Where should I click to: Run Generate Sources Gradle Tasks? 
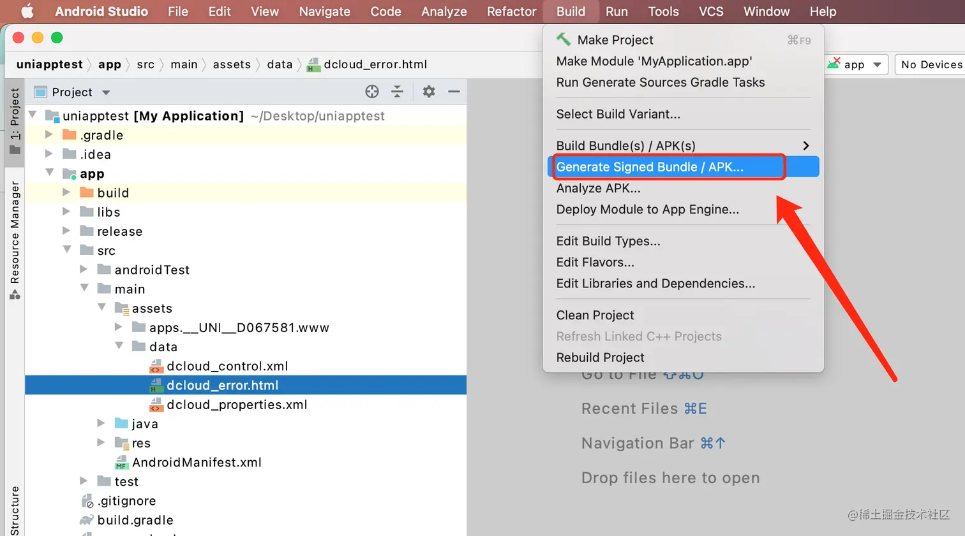(683, 82)
